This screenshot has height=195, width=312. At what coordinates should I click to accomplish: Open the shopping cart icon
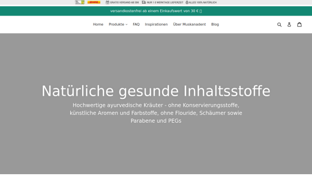[x=300, y=24]
